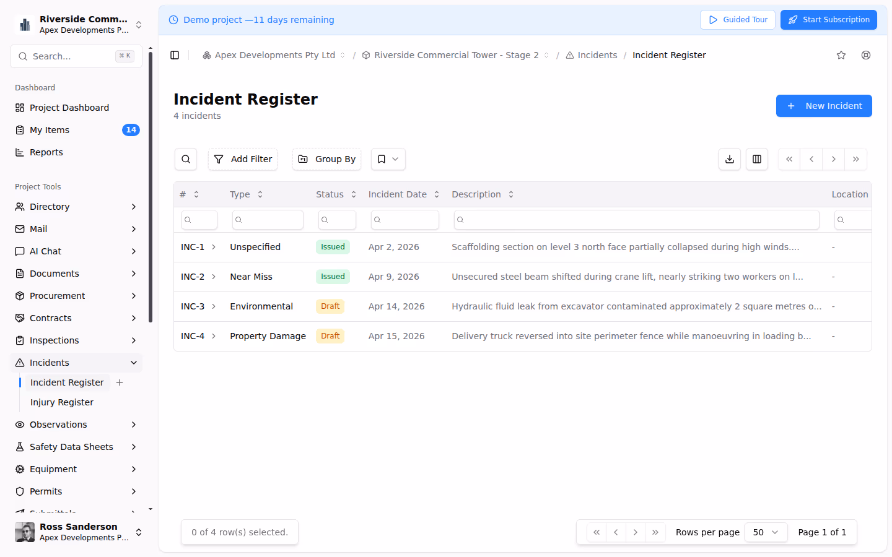
Task: Open the Rows per page dropdown
Action: [x=766, y=532]
